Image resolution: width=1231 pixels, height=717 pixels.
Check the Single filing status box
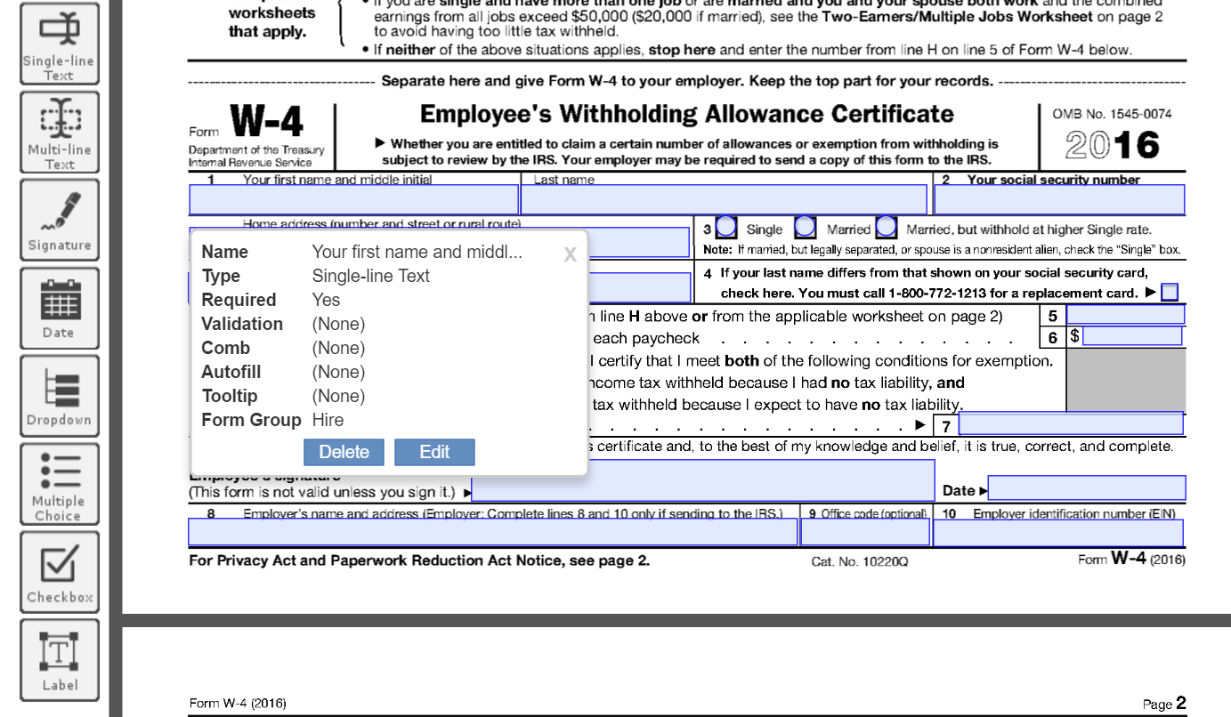[725, 228]
